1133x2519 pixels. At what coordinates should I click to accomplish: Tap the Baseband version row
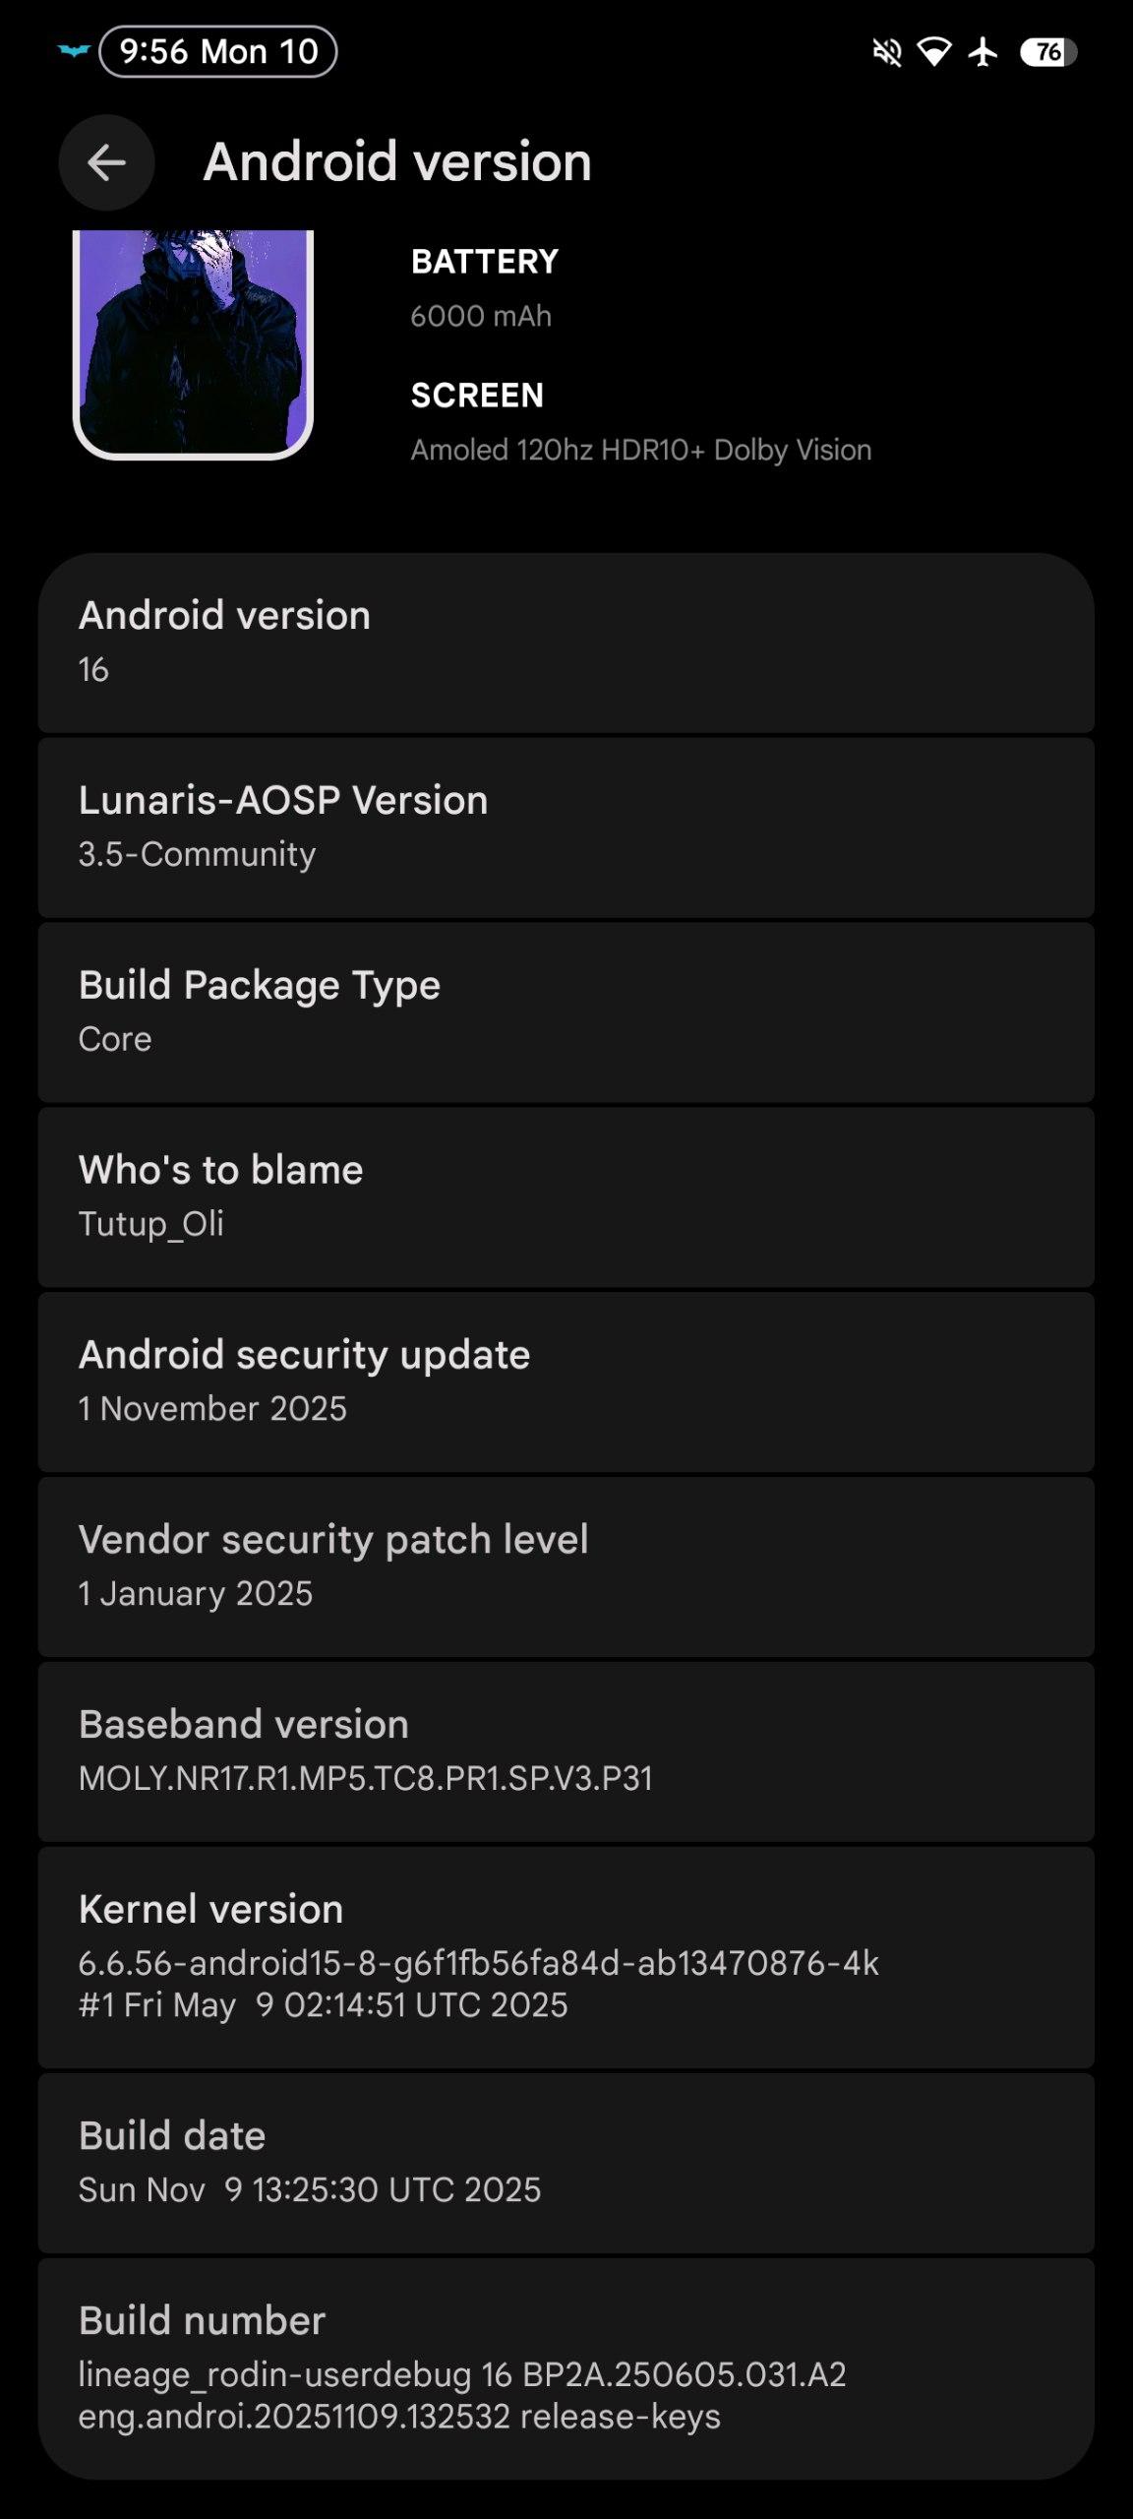pyautogui.click(x=566, y=1751)
